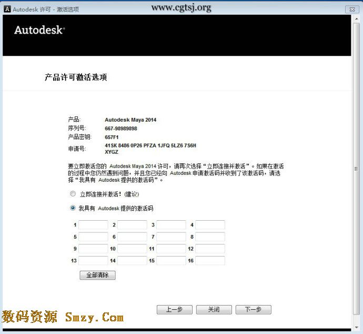Screen dimensions: 363x334
Task: Click activation code field 4
Action: [x=210, y=225]
